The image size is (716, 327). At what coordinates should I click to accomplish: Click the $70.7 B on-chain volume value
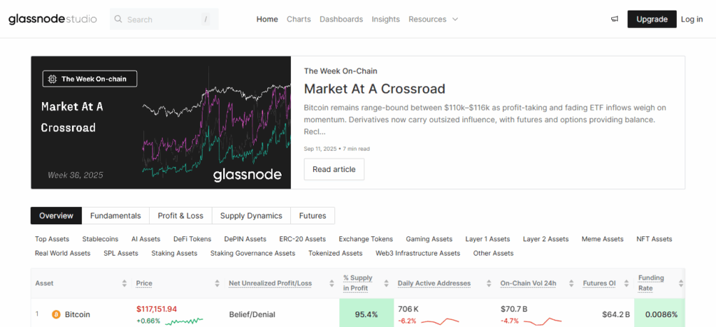click(514, 309)
